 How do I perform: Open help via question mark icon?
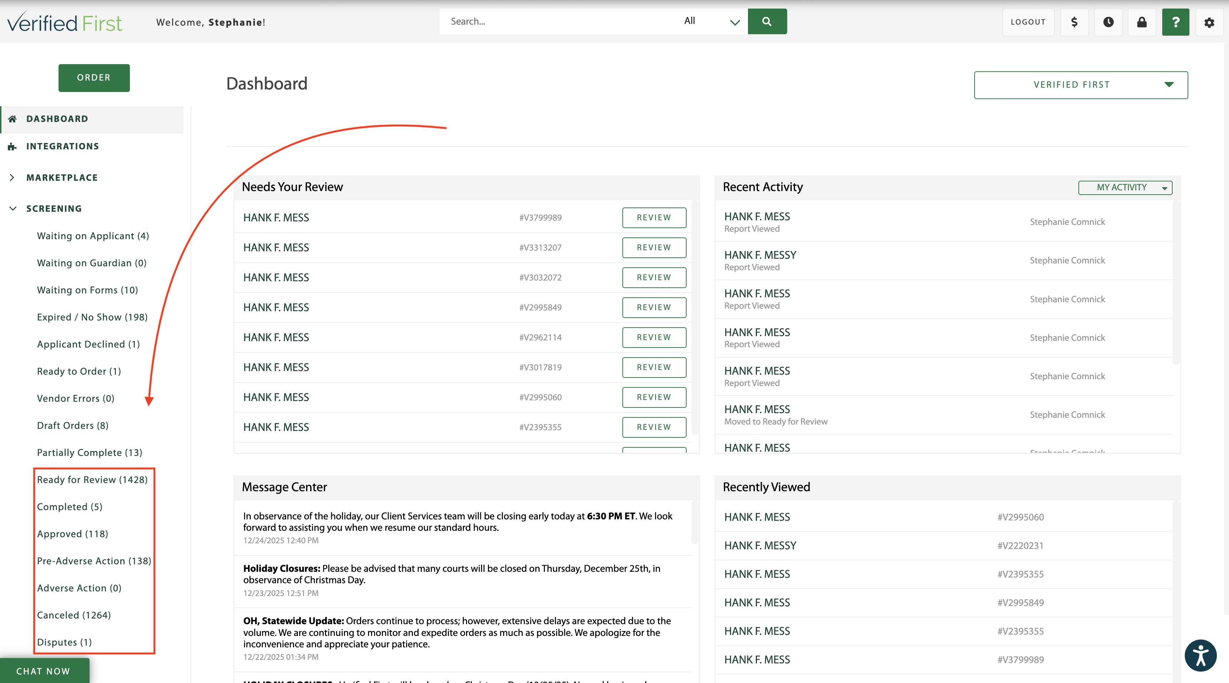click(1175, 22)
